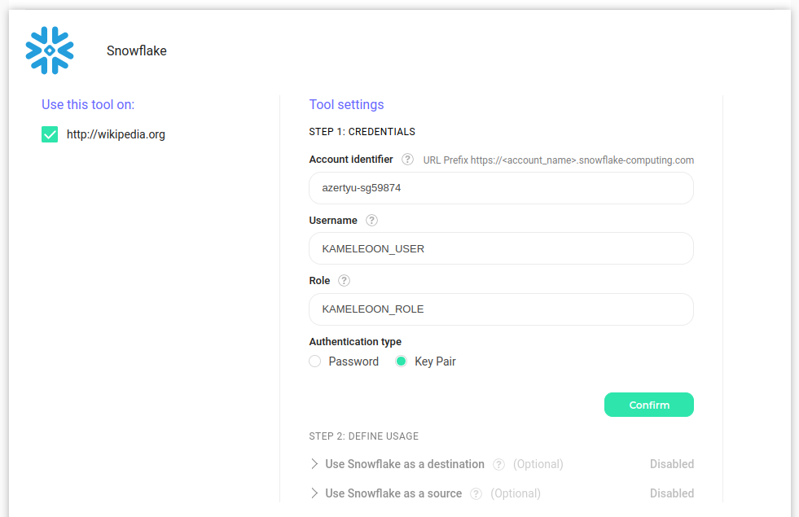Click Disabled status for source usage
799x517 pixels.
[x=671, y=493]
